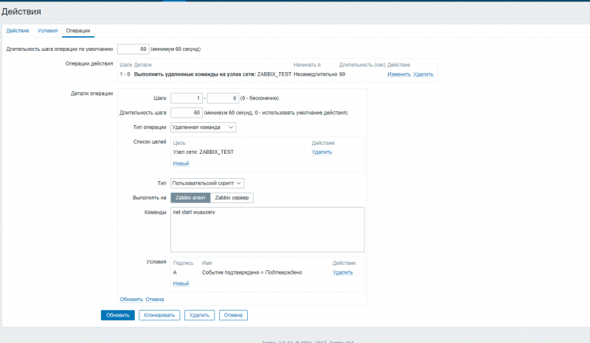Open the Операции tab
This screenshot has height=343, width=590.
[78, 31]
